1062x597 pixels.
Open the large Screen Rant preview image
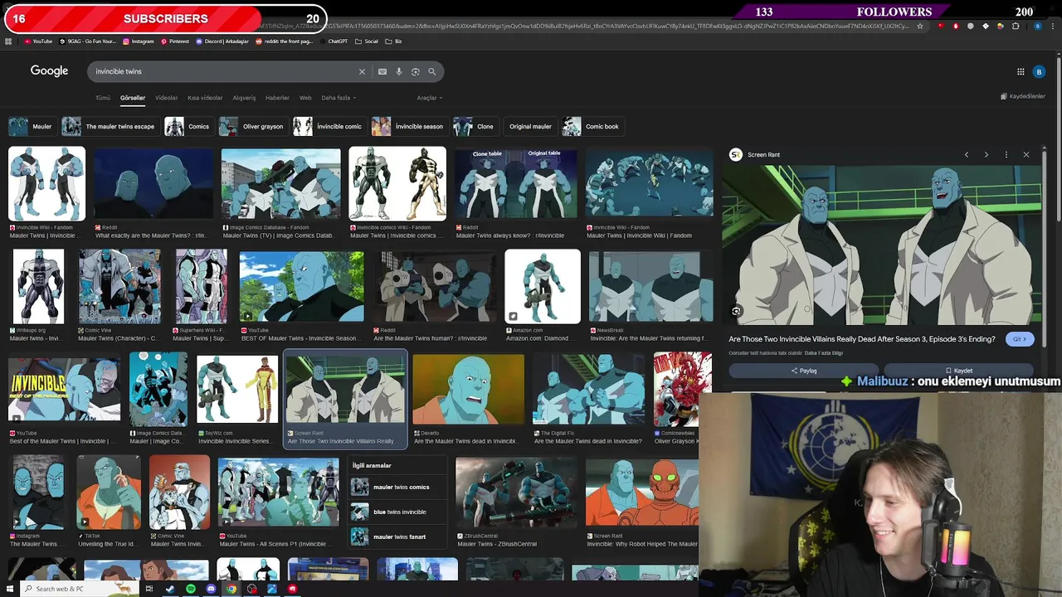click(x=881, y=244)
